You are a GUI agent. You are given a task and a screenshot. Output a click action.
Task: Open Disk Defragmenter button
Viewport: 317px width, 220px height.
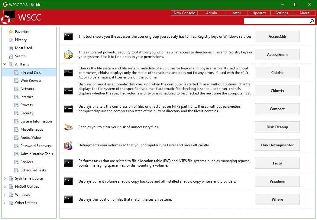[277, 145]
